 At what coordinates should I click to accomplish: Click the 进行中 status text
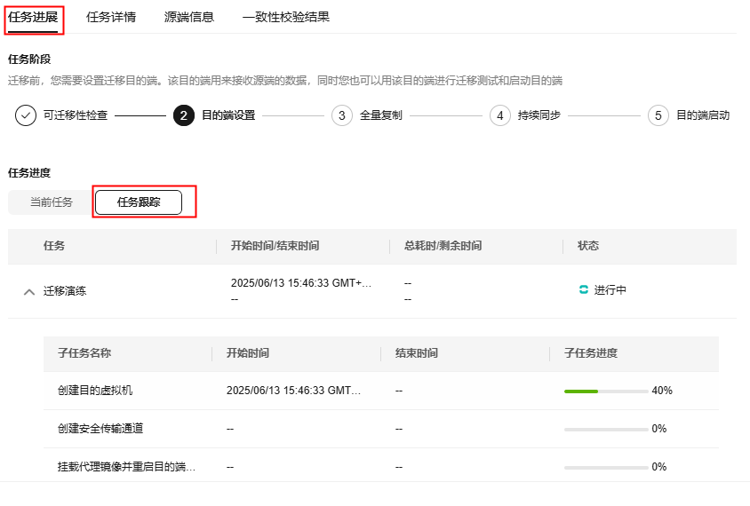click(610, 290)
